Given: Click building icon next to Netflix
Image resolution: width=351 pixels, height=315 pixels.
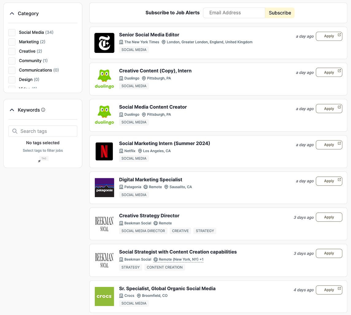Looking at the screenshot, I should tap(121, 151).
